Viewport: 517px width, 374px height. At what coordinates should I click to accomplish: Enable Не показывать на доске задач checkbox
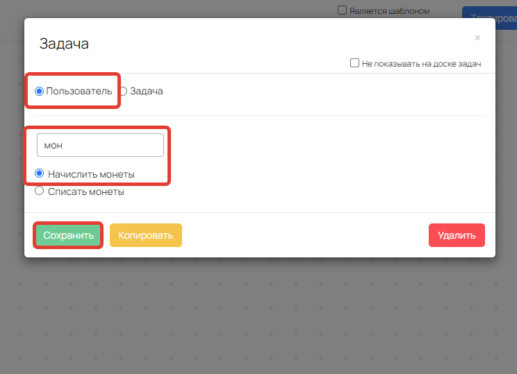click(354, 63)
